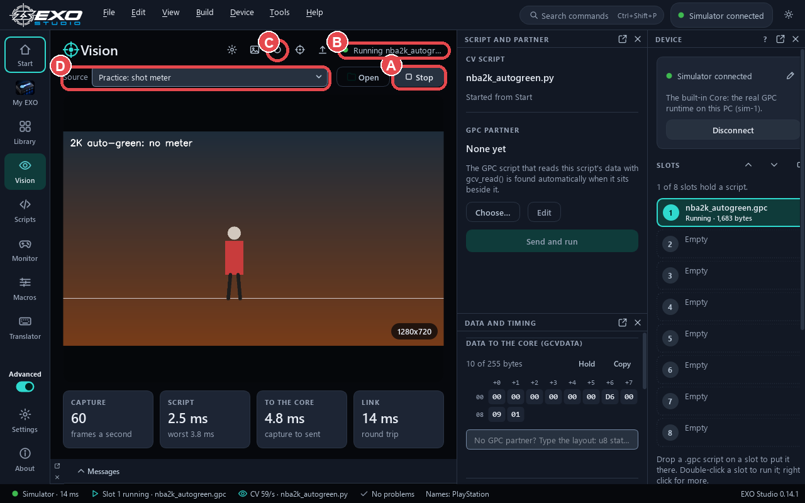Viewport: 805px width, 503px height.
Task: Copy the GCVDATA bytes
Action: (622, 363)
